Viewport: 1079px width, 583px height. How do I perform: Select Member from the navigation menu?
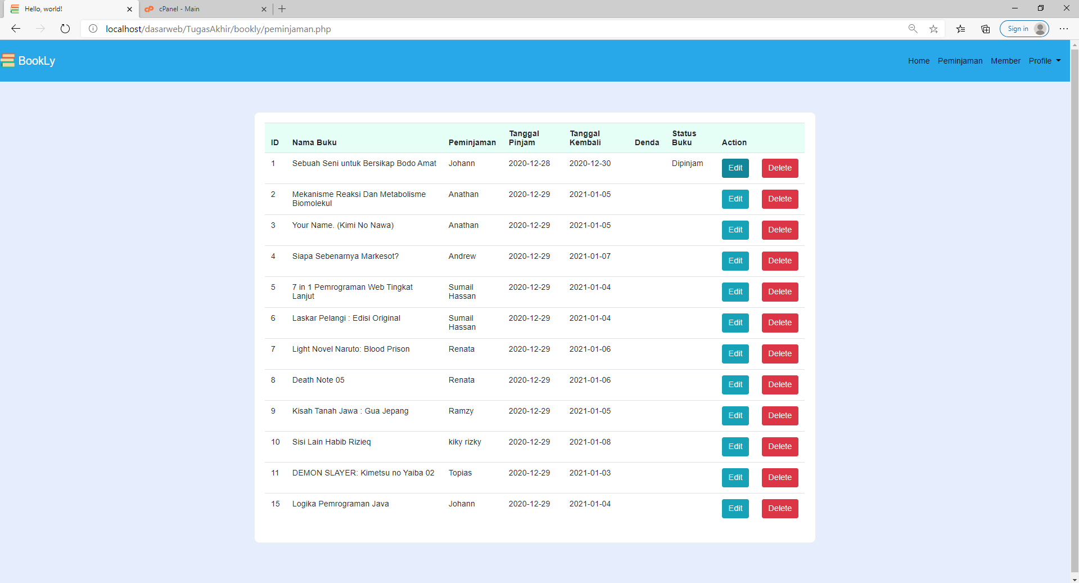(1005, 61)
